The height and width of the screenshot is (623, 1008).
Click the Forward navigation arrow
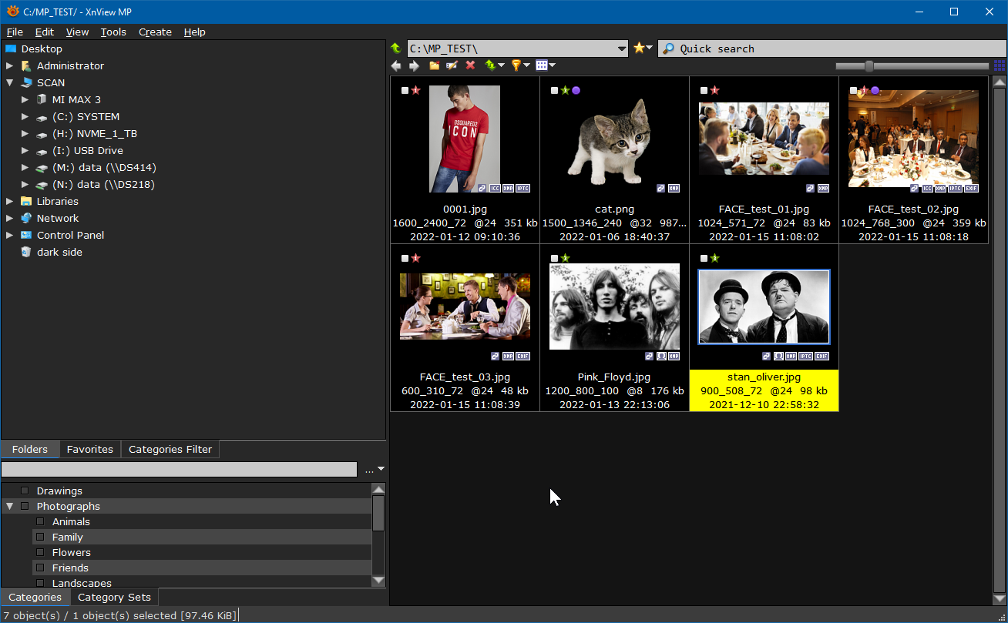point(414,66)
